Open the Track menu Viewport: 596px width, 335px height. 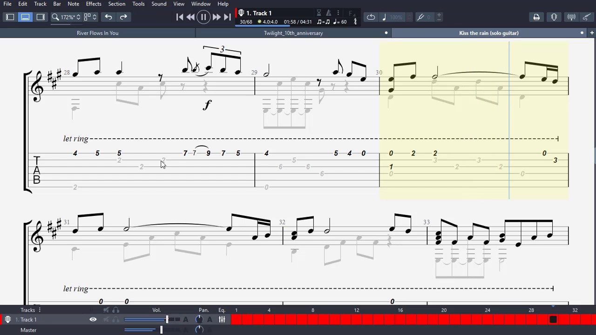pyautogui.click(x=40, y=4)
